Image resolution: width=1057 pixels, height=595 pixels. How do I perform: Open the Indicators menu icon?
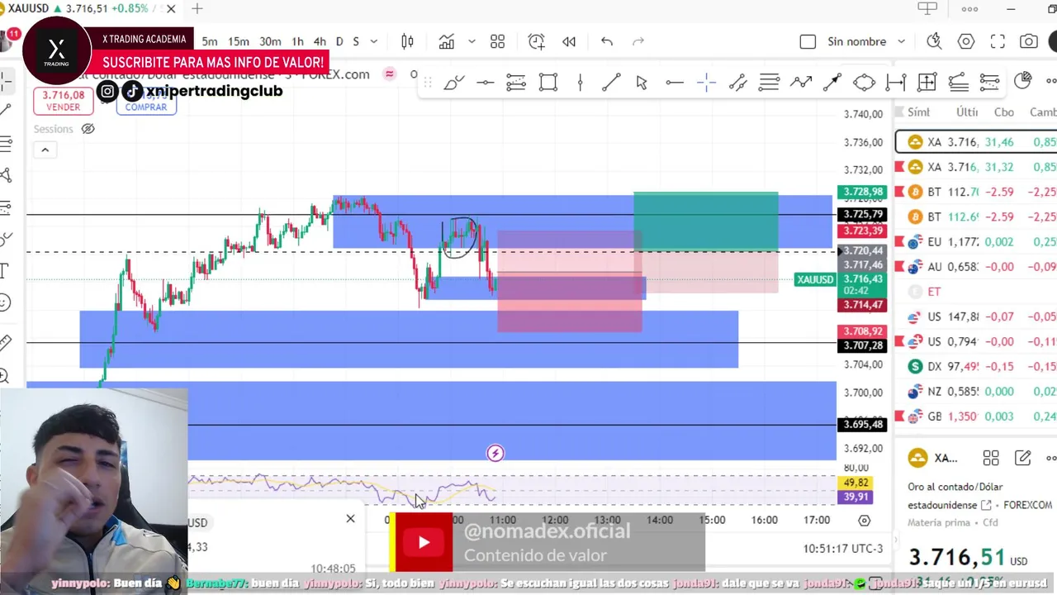[447, 41]
